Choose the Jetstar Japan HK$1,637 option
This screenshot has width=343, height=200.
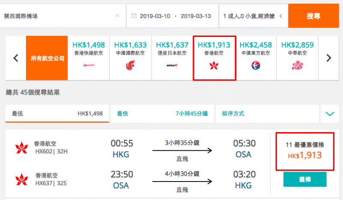point(172,58)
